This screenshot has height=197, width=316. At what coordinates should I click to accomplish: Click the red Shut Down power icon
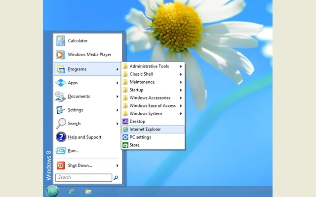61,165
